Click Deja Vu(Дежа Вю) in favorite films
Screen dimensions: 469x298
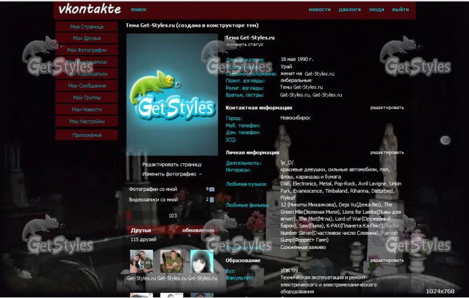click(360, 204)
